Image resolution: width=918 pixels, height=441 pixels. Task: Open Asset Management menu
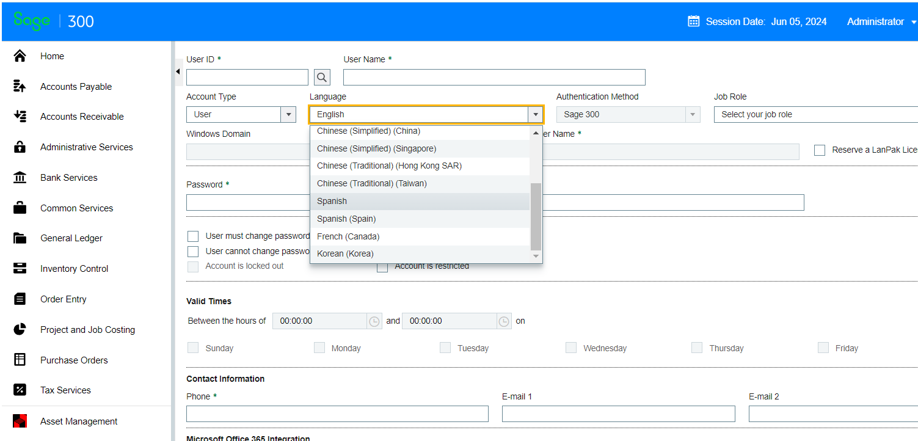click(79, 421)
